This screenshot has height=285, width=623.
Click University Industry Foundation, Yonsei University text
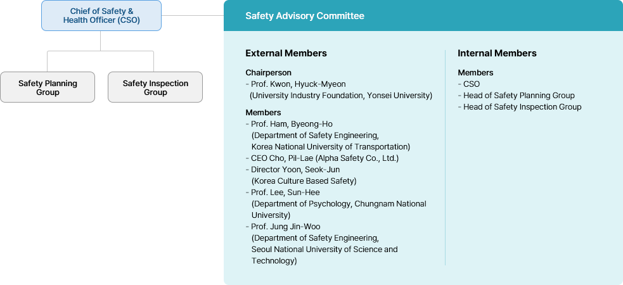341,96
